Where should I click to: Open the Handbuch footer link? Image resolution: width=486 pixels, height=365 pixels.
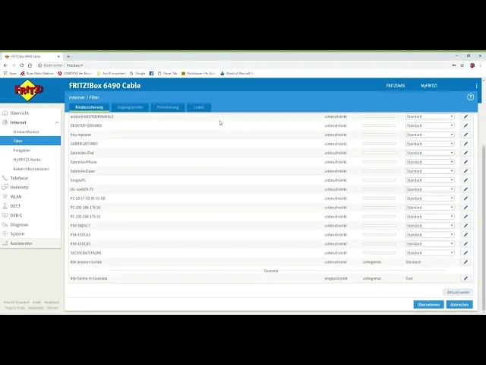[51, 303]
